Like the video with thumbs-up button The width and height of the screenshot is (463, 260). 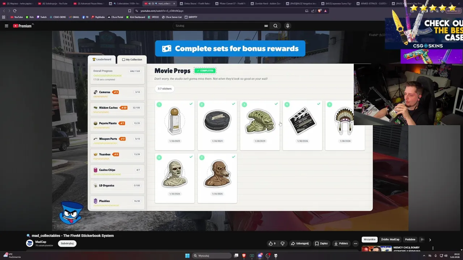point(272,243)
